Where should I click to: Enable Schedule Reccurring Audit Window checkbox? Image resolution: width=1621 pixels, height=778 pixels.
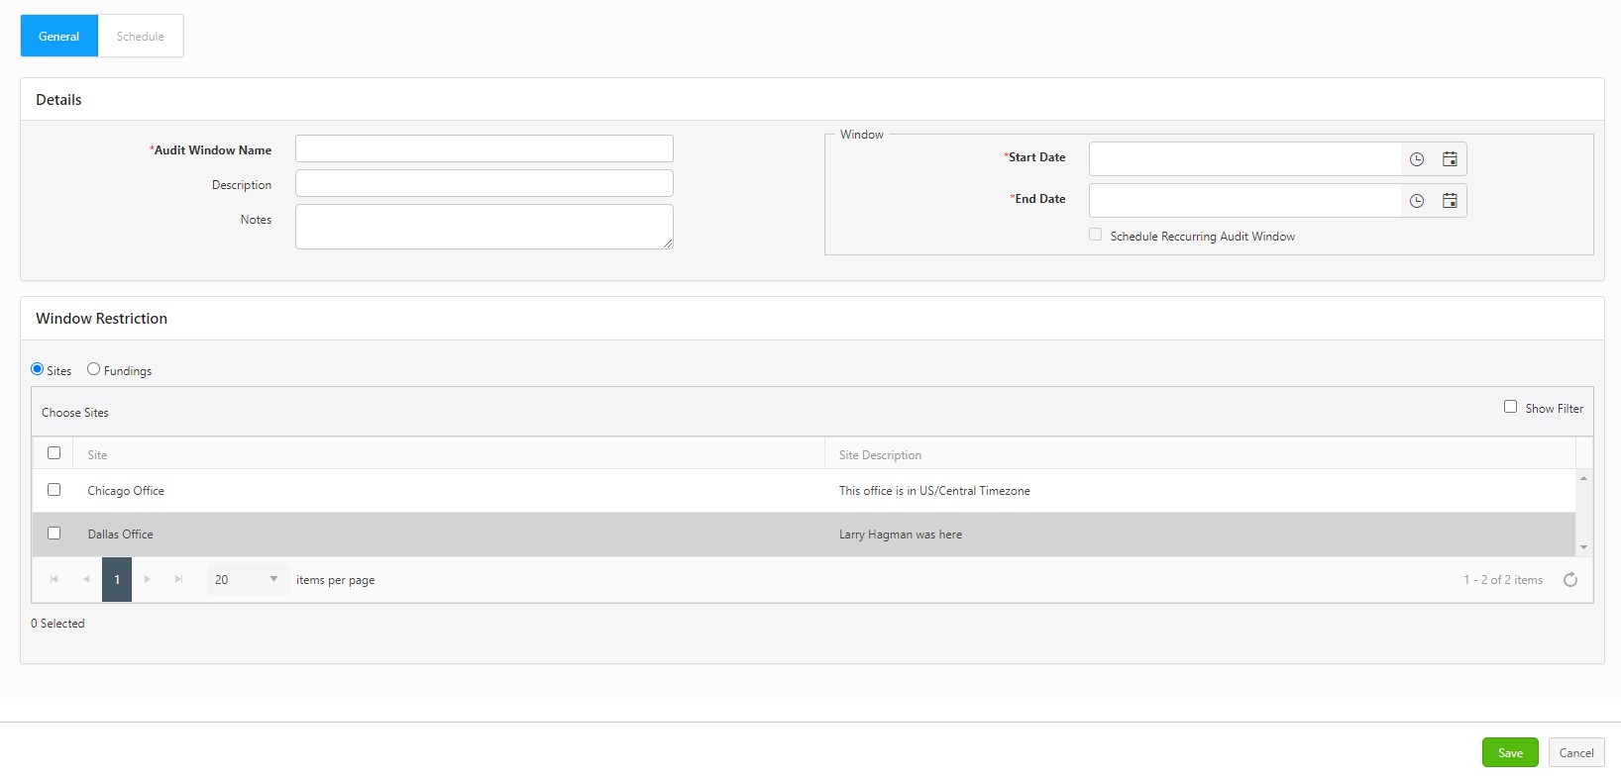click(1095, 235)
